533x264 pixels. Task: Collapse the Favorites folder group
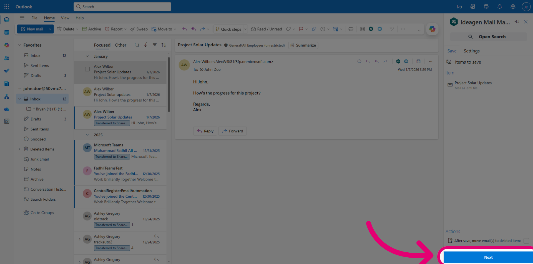point(19,45)
